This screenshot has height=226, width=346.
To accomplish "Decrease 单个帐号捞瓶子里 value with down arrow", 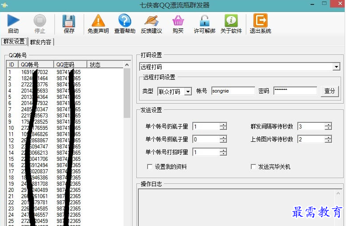I will tap(223, 141).
